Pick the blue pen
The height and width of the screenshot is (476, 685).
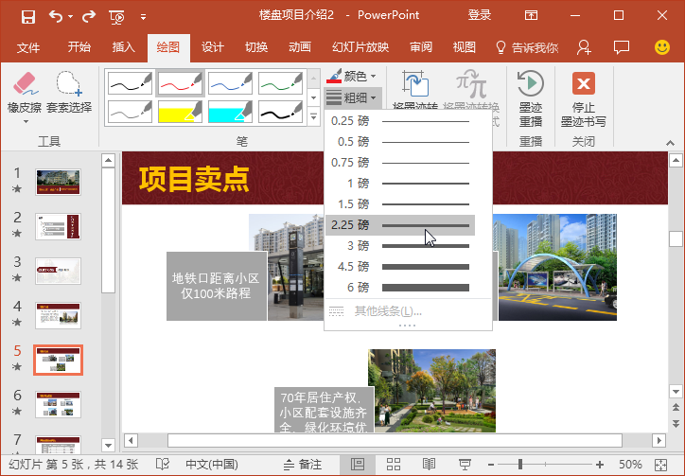230,83
